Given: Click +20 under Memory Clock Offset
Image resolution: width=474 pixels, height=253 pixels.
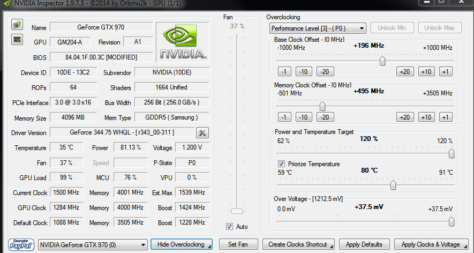Looking at the screenshot, I should [x=405, y=117].
